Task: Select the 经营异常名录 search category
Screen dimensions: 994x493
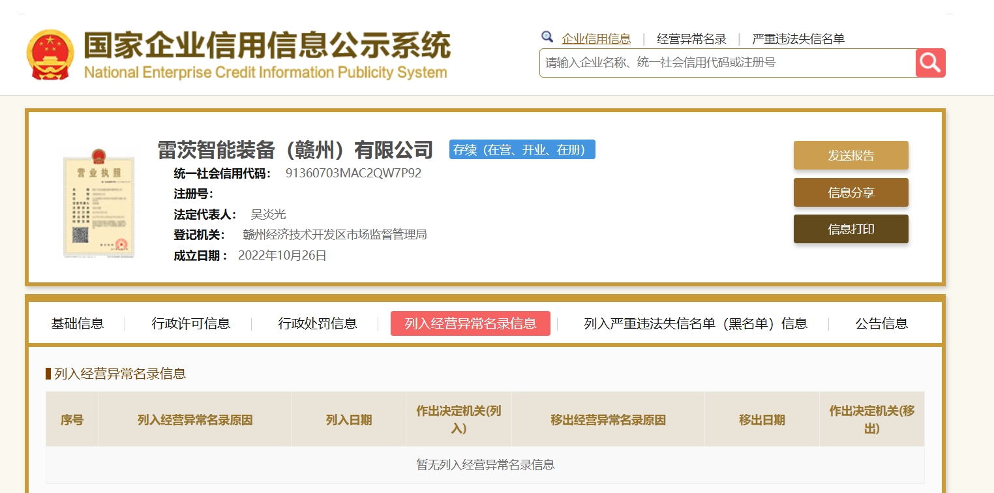Action: [x=691, y=38]
